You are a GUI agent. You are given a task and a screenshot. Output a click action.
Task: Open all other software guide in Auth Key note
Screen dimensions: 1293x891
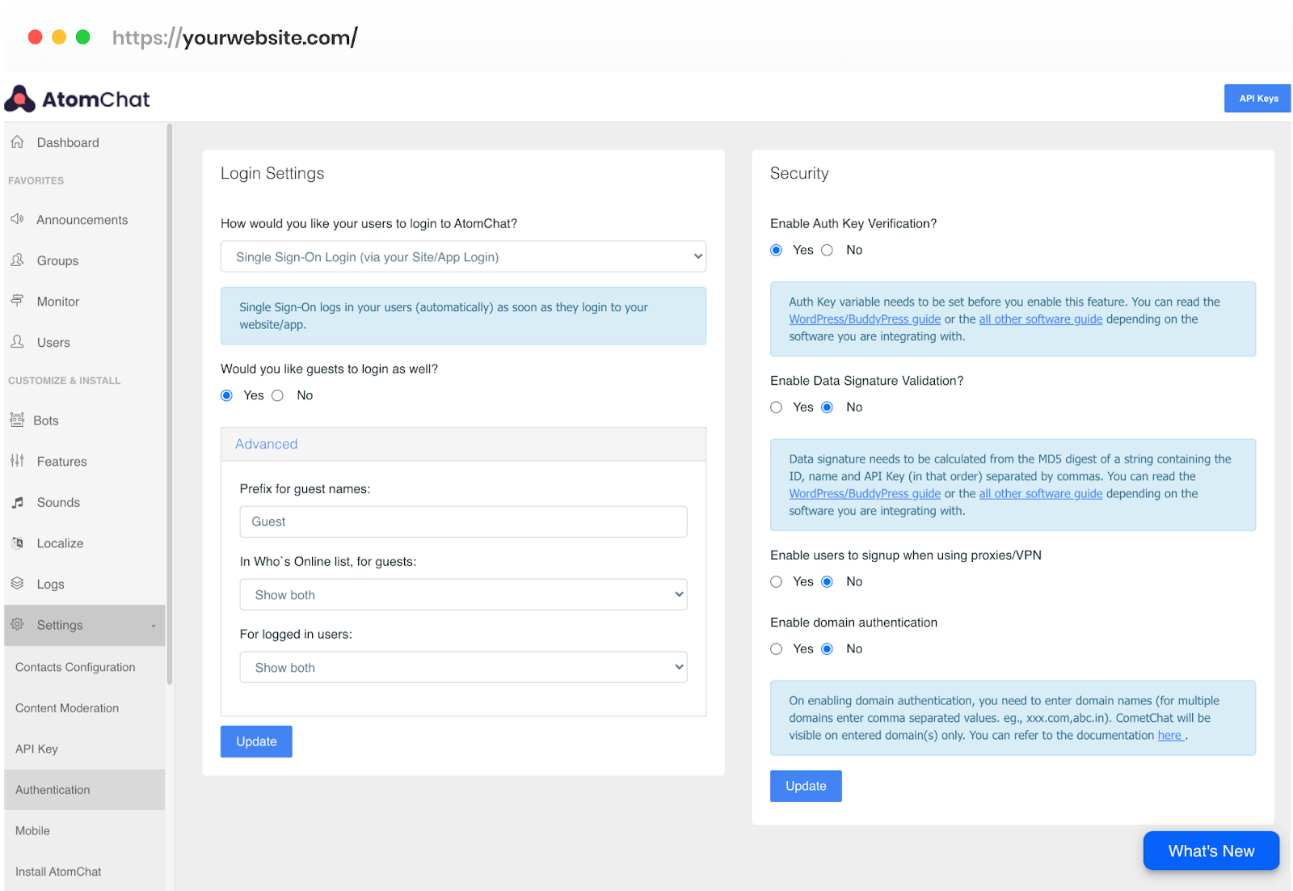(x=1041, y=319)
